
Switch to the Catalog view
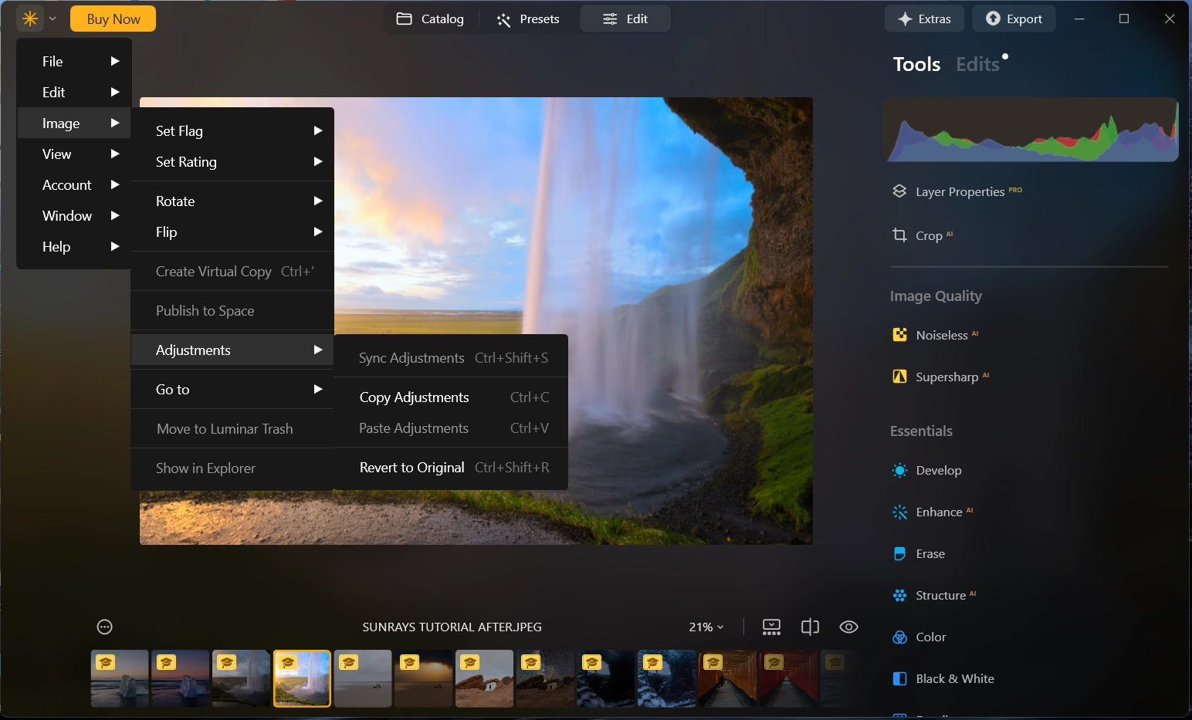431,19
